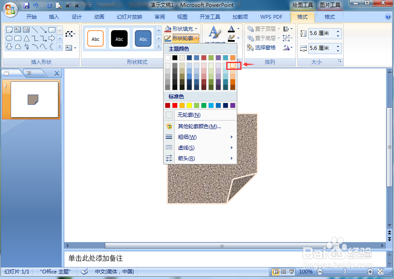Switch to the 设计 (Design) tab

76,17
